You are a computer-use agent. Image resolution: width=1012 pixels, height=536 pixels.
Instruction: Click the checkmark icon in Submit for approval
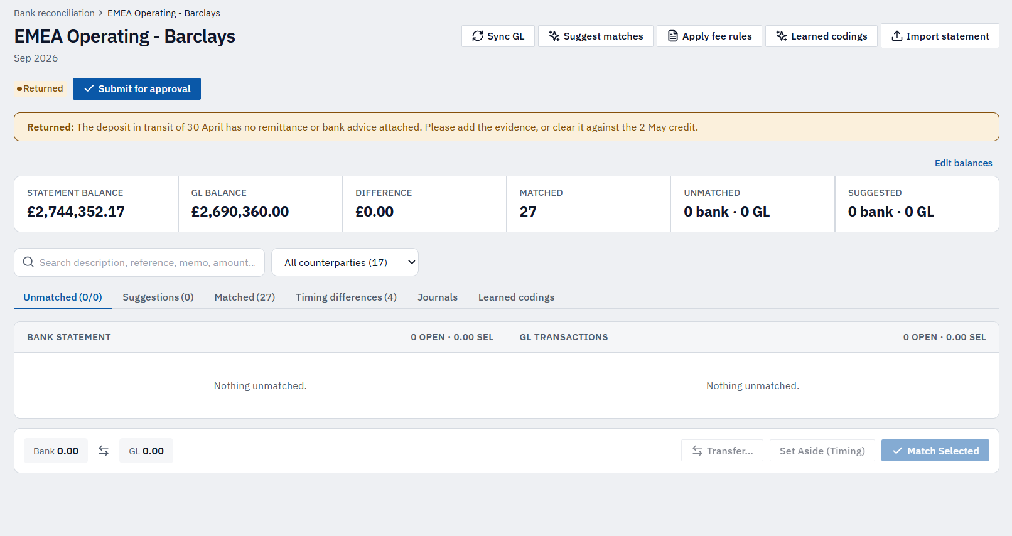coord(89,88)
